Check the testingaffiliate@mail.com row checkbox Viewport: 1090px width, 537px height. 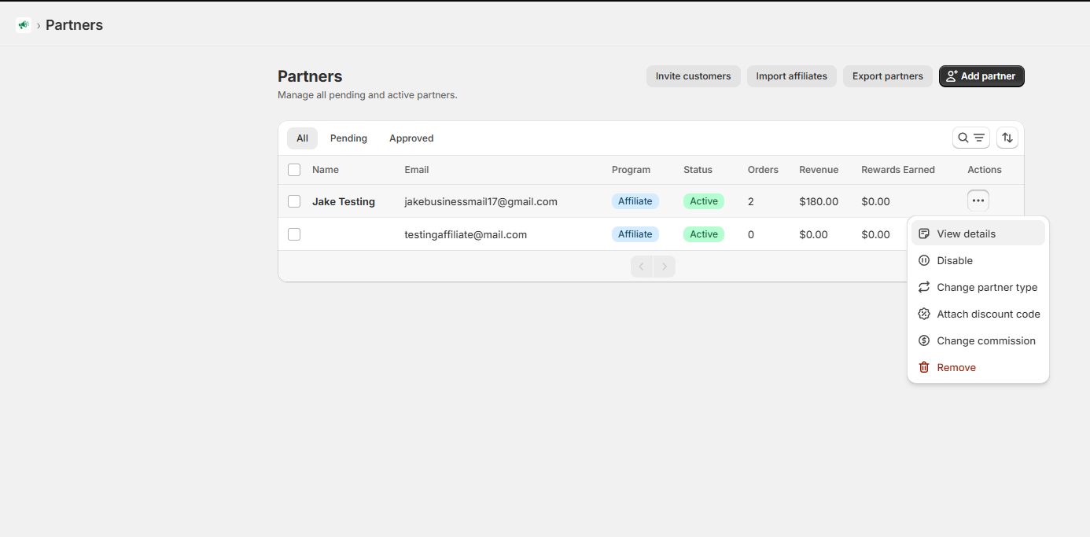[294, 234]
